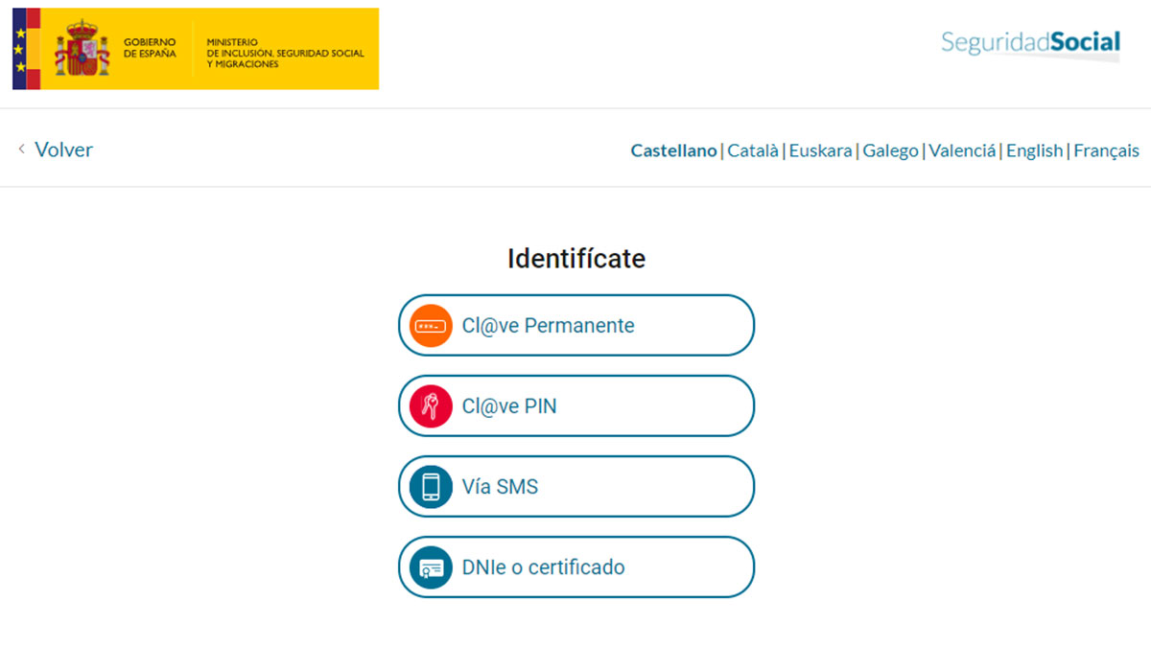Choose Cl@ve PIN identification method

click(575, 404)
